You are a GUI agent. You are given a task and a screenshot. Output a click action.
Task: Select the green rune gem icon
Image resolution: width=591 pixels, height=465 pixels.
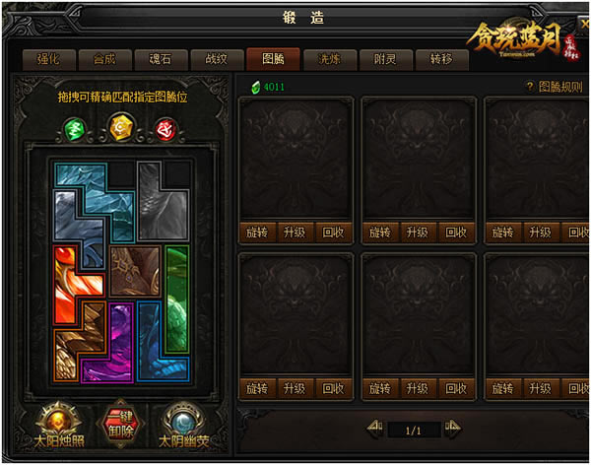(74, 129)
